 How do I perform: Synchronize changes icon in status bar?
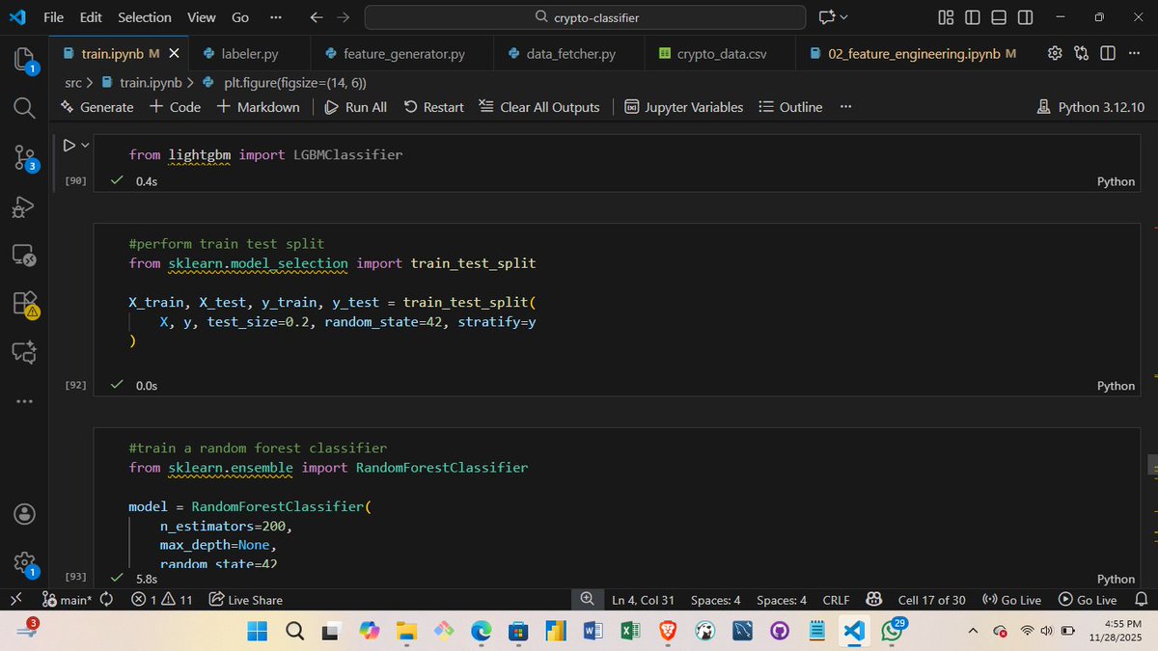pos(106,600)
